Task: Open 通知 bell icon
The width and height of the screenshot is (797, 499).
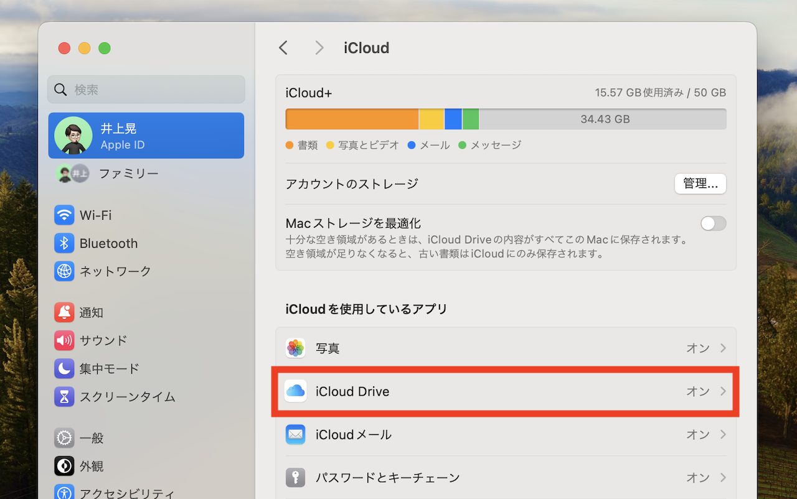Action: pyautogui.click(x=64, y=312)
